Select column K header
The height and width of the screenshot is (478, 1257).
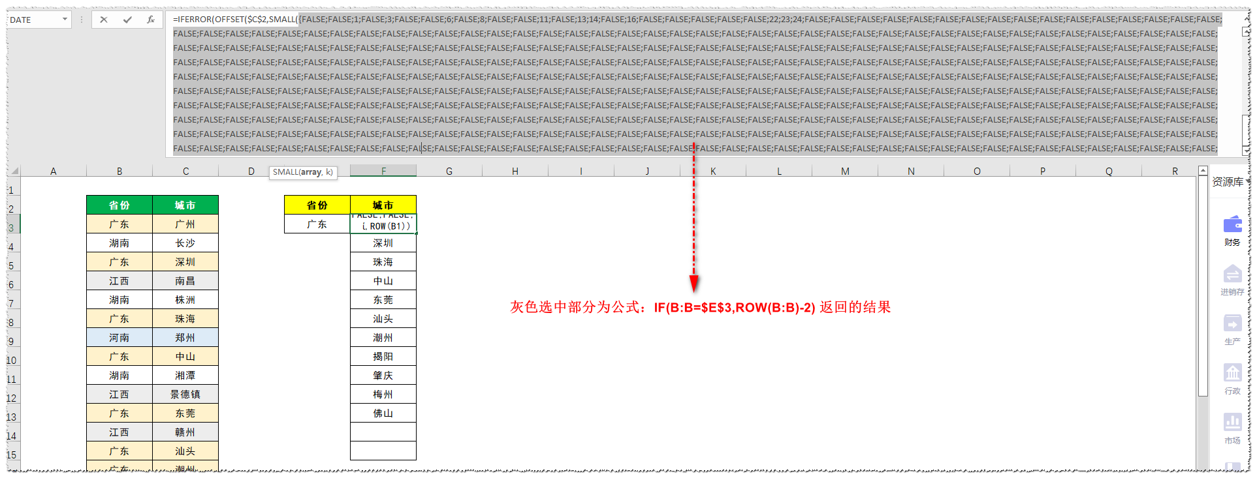click(x=713, y=171)
